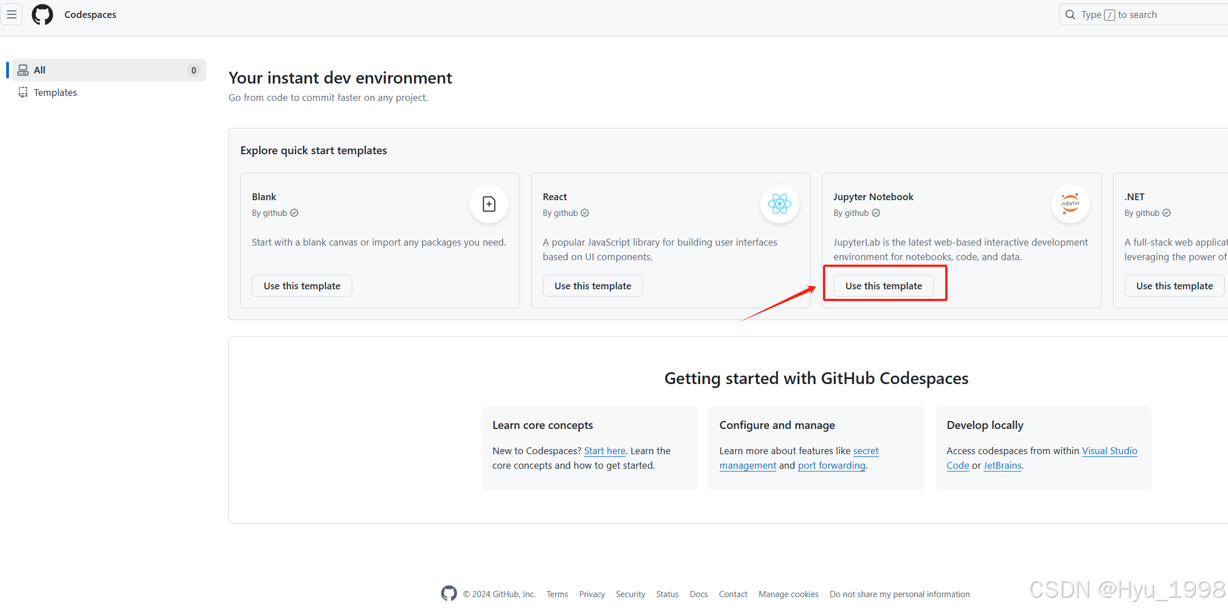This screenshot has height=610, width=1228.
Task: Click the 0 count badge beside All
Action: click(x=194, y=70)
